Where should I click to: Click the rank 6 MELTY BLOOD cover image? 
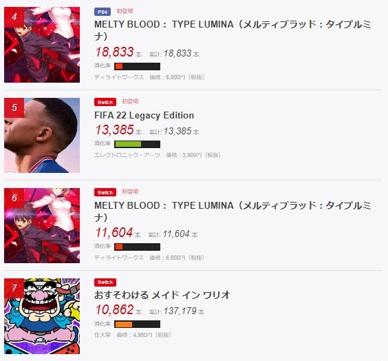[42, 225]
